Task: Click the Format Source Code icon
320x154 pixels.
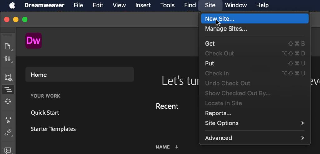Action: [8, 132]
